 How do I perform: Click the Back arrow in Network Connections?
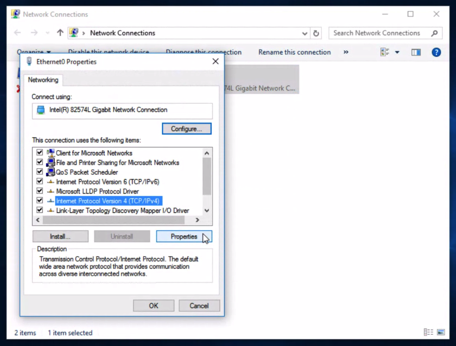tap(18, 33)
